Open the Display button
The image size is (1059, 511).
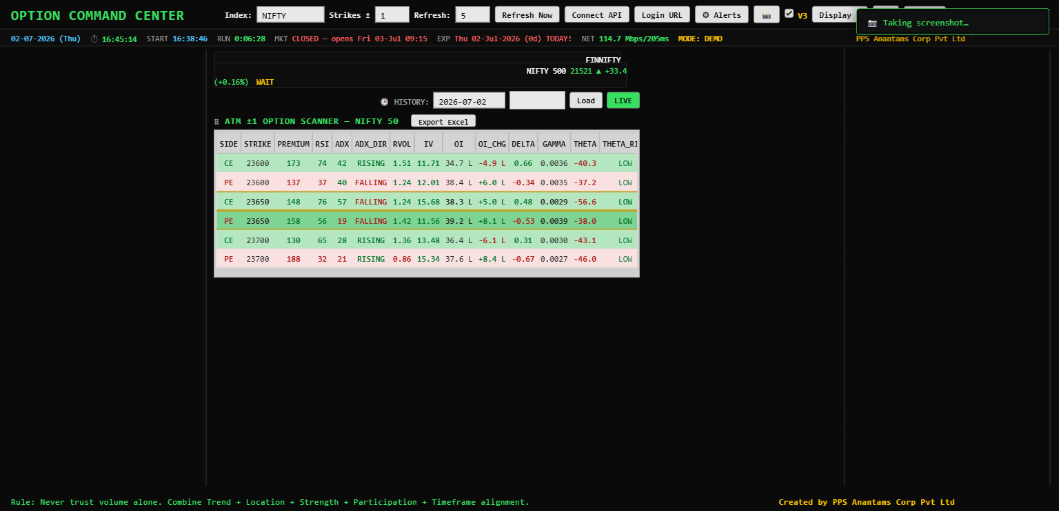pos(835,14)
